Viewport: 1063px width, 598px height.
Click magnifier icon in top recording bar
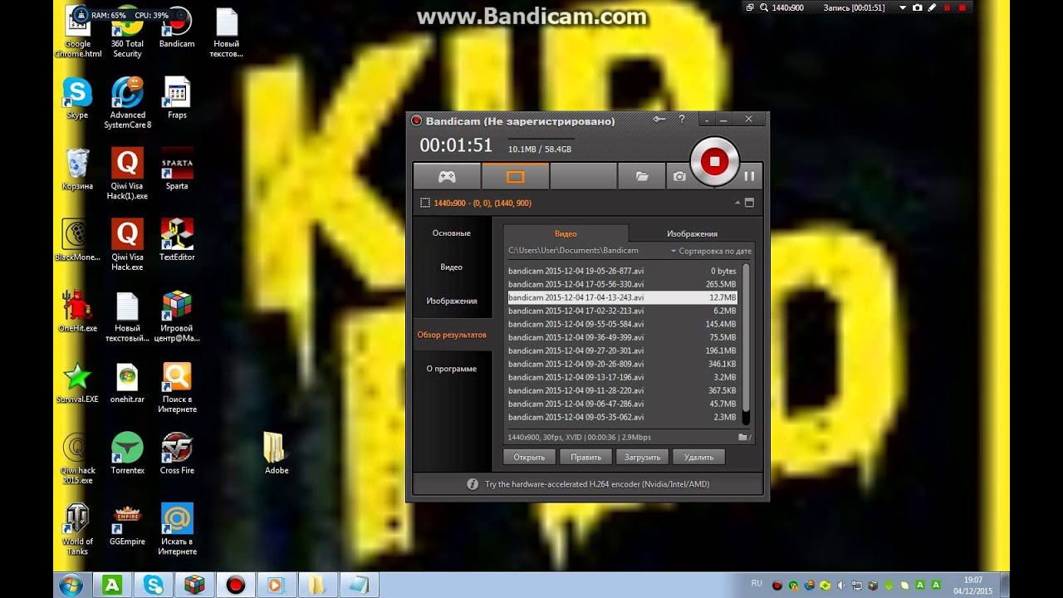coord(763,7)
